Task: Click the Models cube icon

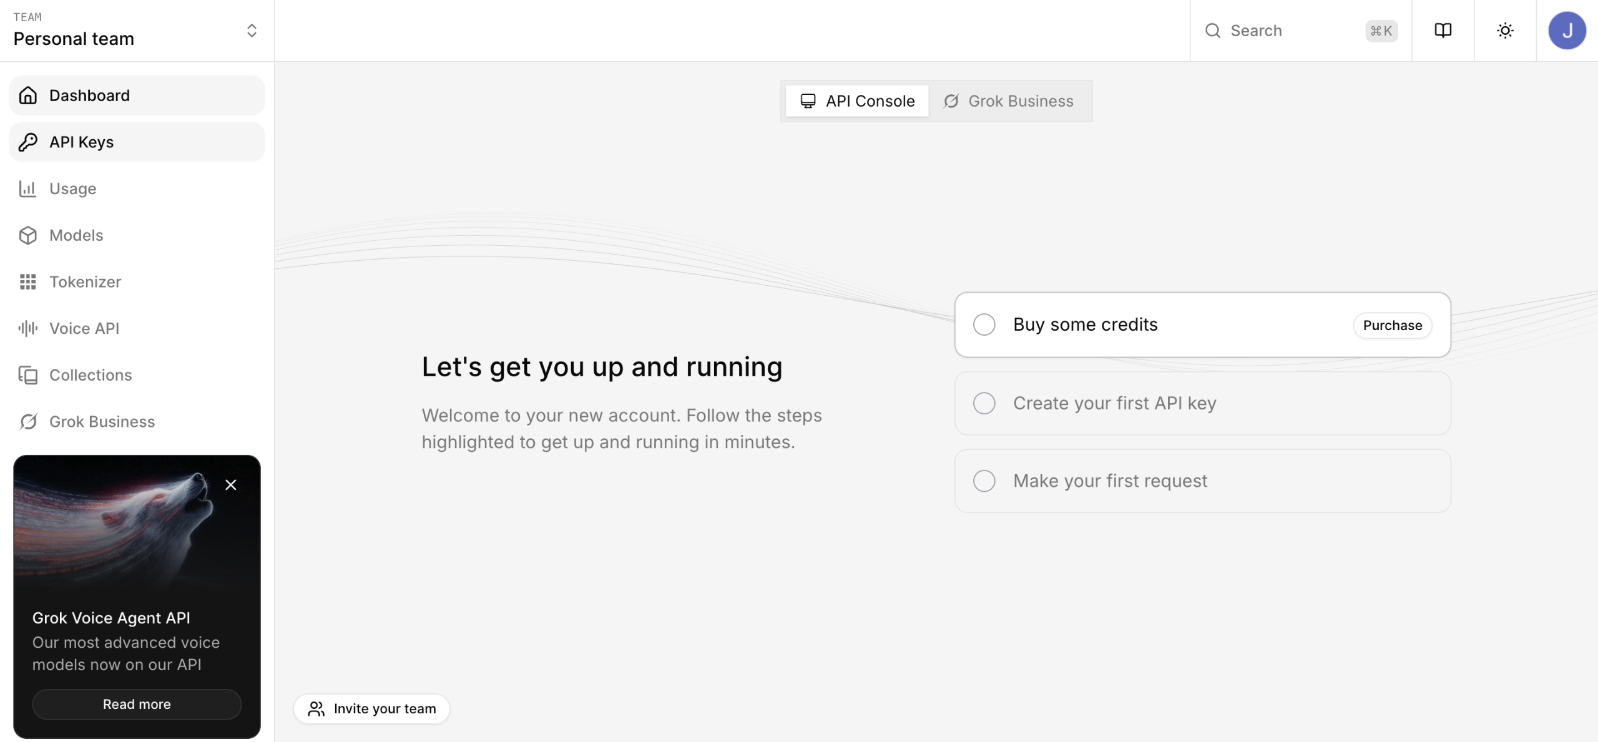Action: 28,235
